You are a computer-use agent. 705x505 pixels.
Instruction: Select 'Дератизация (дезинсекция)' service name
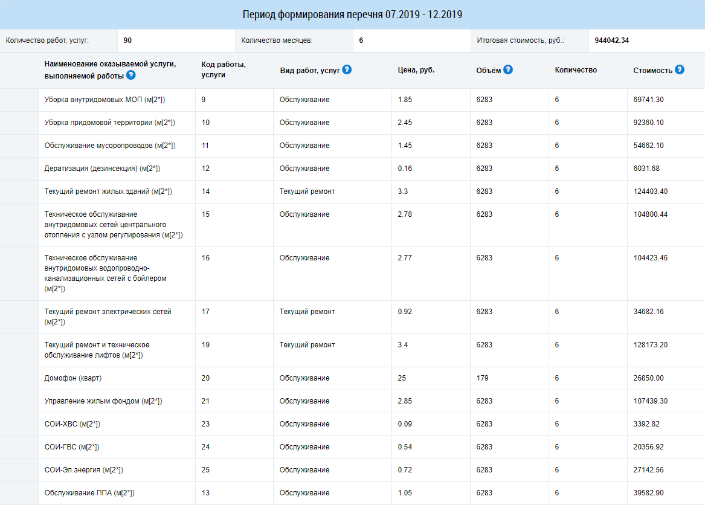(x=102, y=169)
